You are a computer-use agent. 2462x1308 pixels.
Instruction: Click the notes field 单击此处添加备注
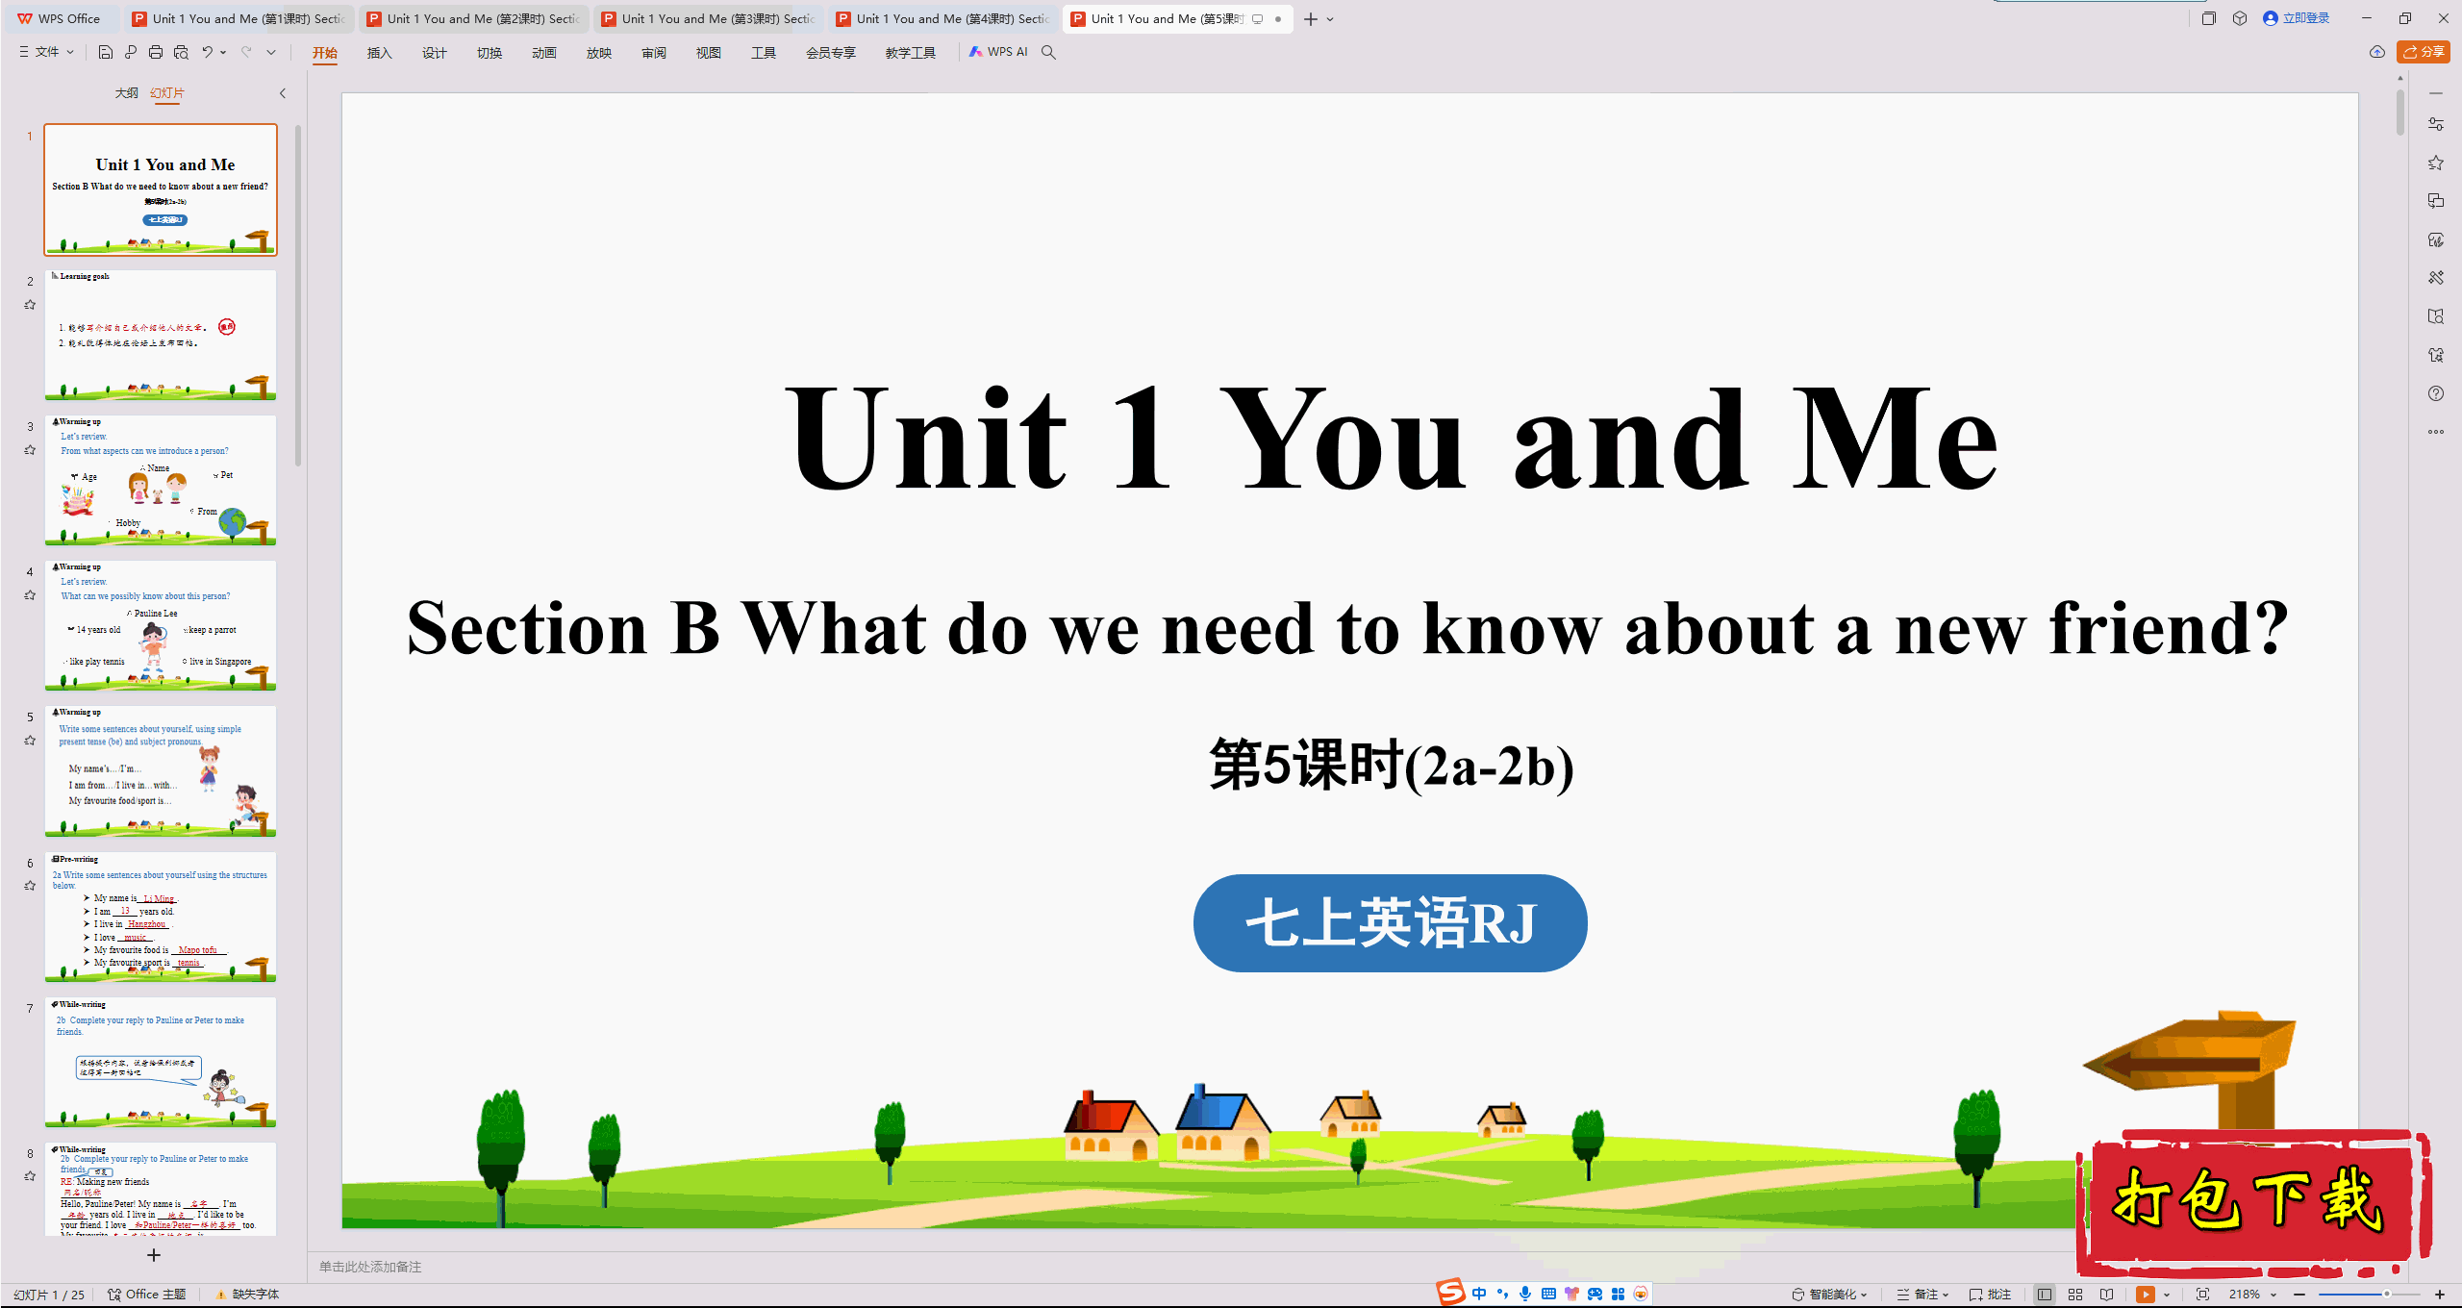370,1267
